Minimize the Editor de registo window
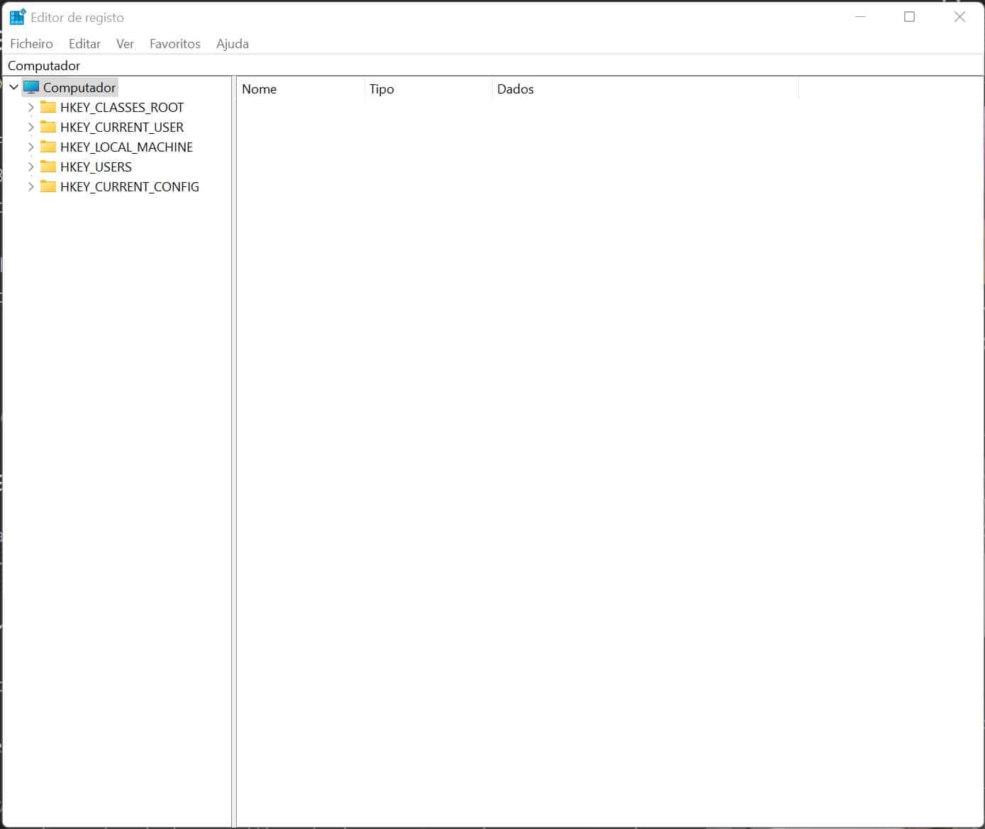The width and height of the screenshot is (985, 829). tap(860, 17)
